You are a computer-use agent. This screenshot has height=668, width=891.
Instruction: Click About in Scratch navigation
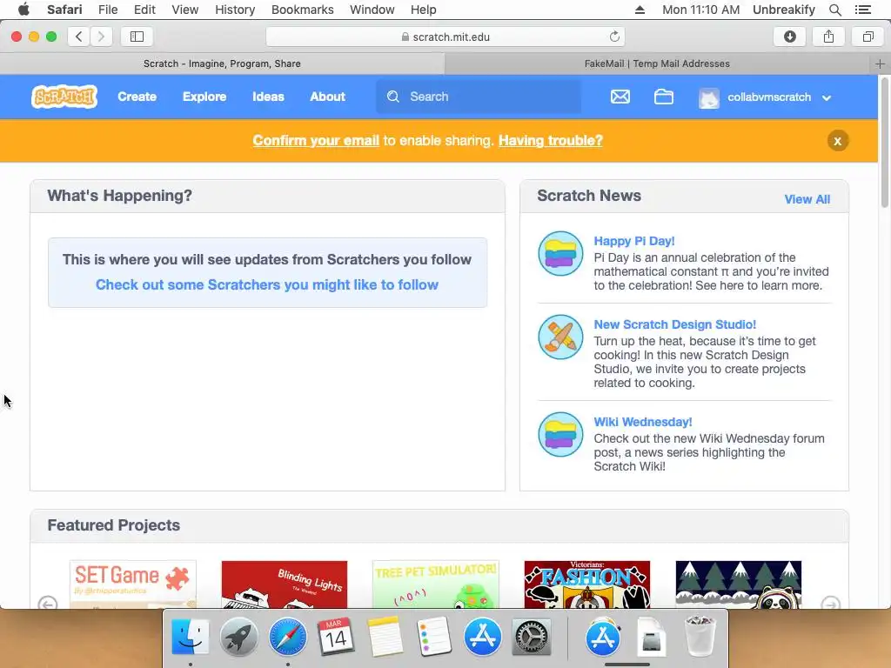327,97
